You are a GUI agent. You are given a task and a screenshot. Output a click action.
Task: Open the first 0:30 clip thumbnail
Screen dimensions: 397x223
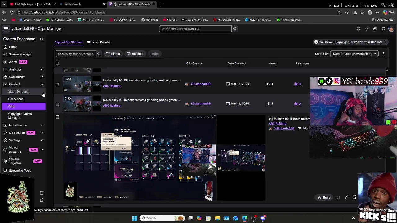pos(77,84)
